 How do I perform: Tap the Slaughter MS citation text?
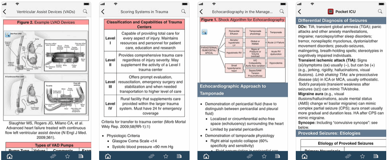[46, 130]
